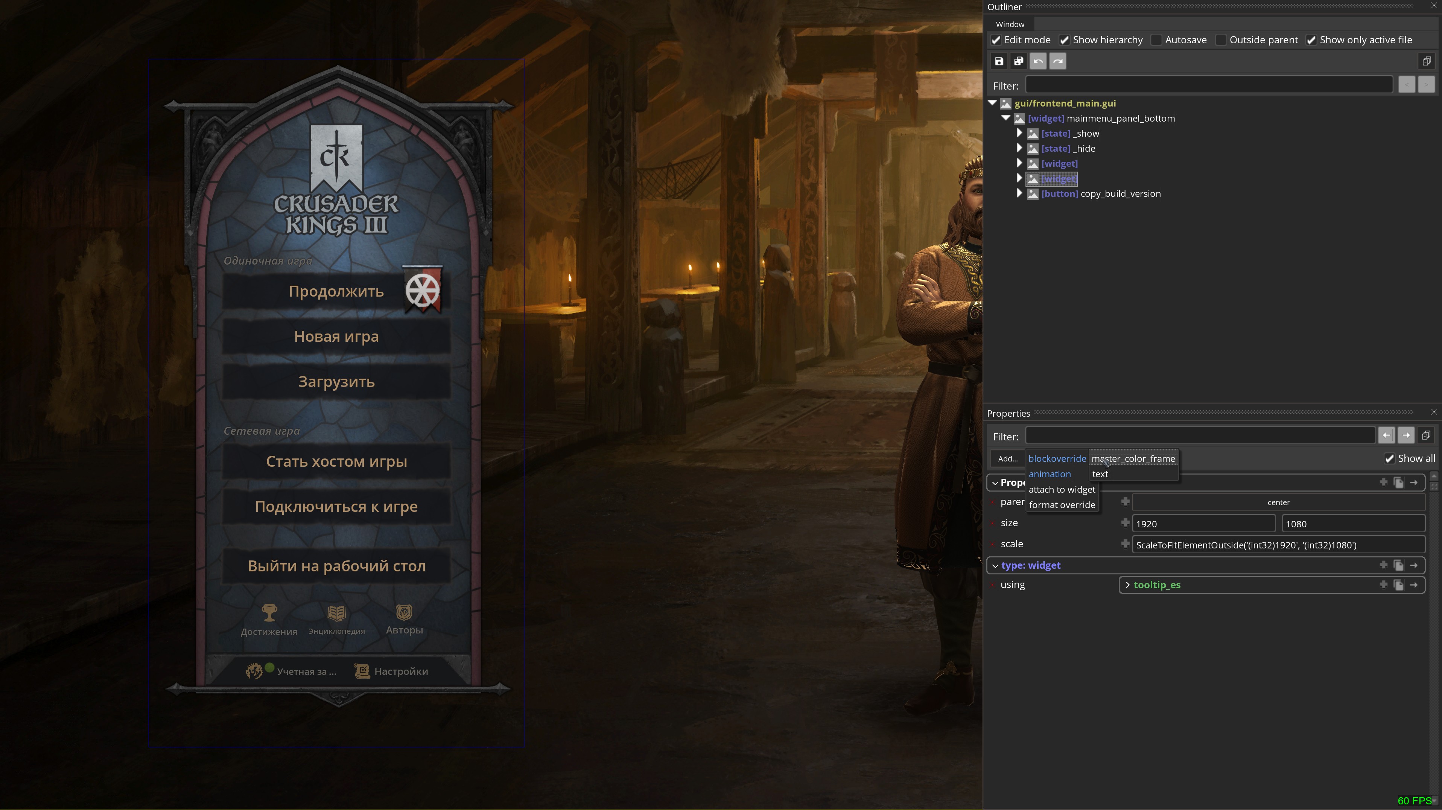Viewport: 1442px width, 810px height.
Task: Click the Add... button in Properties
Action: [1008, 458]
